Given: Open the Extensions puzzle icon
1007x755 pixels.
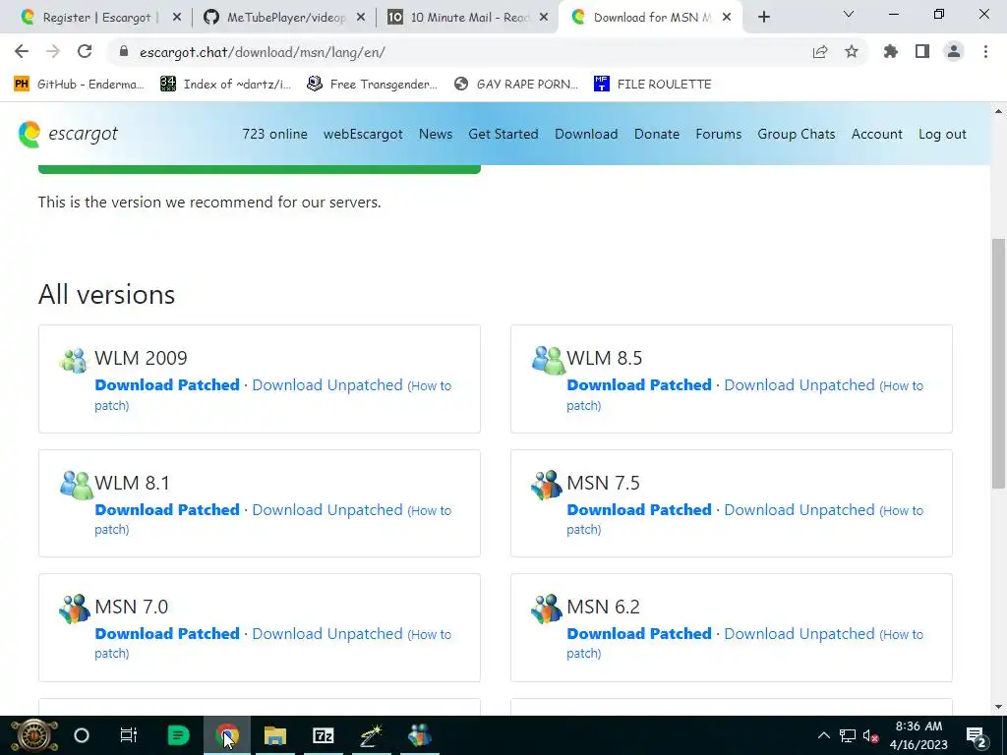Looking at the screenshot, I should 891,52.
